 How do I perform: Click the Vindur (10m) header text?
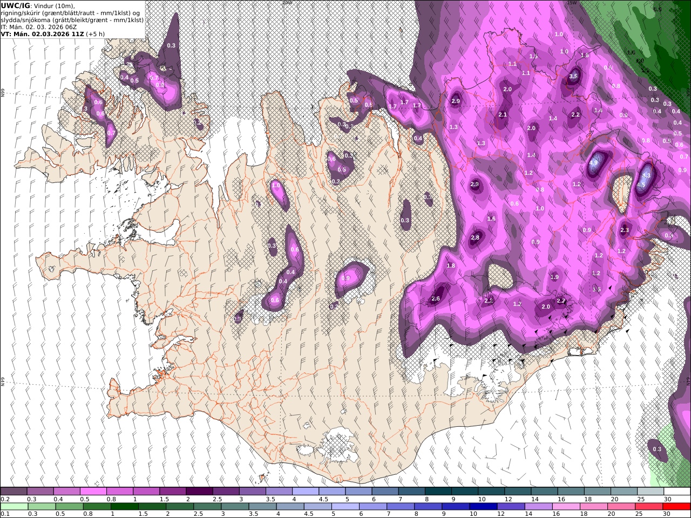(x=54, y=5)
